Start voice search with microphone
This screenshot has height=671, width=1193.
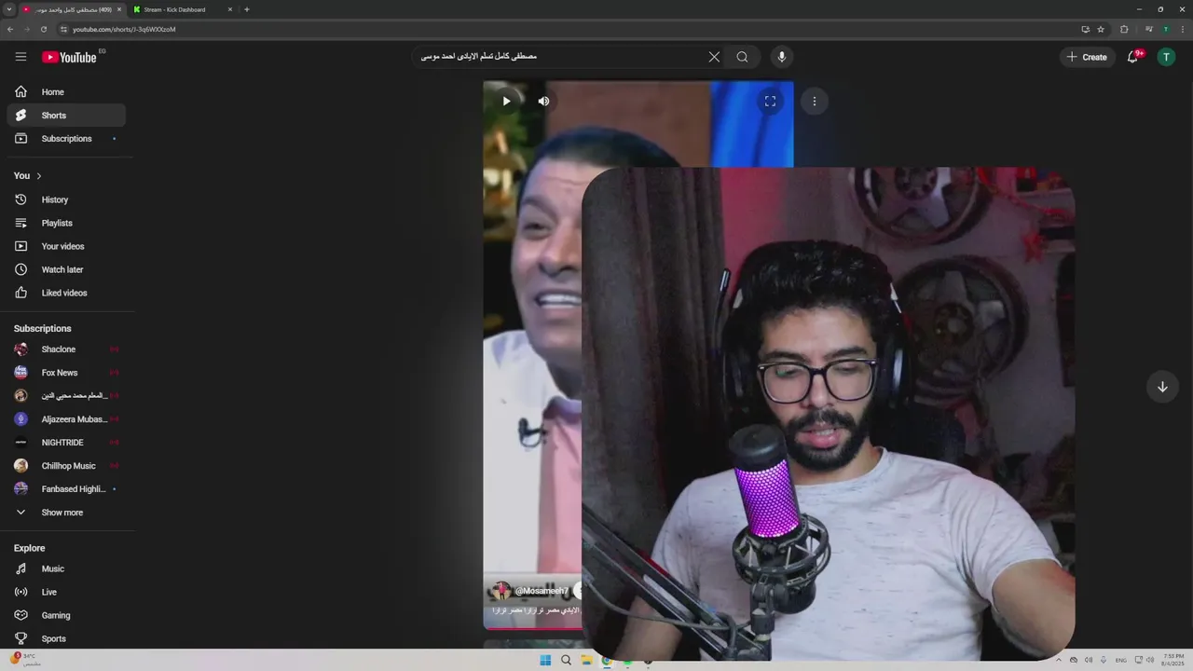781,57
